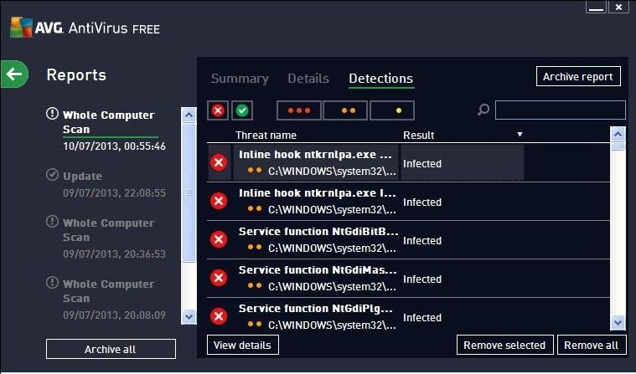
Task: Switch to the Summary tab
Action: 240,78
